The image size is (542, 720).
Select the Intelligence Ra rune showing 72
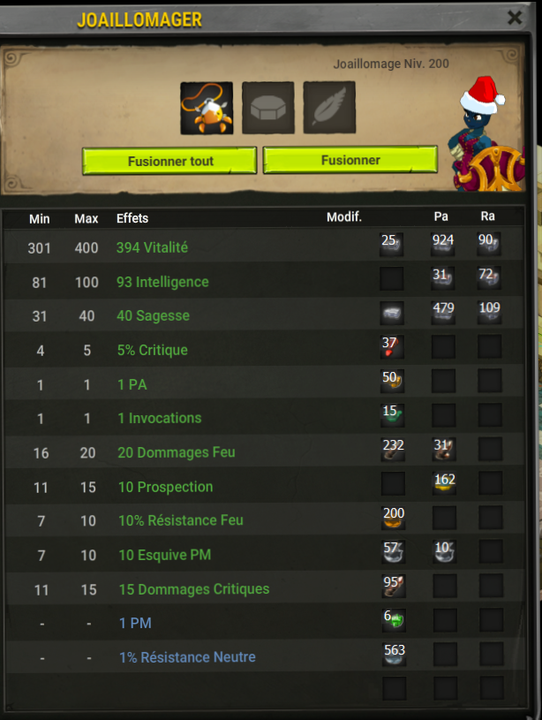(488, 277)
